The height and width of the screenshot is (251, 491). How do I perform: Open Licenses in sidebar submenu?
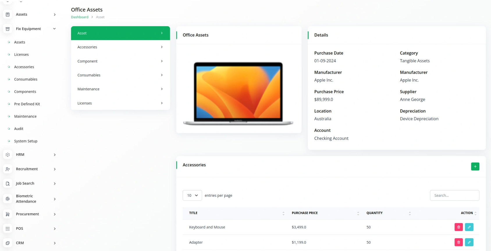pos(21,55)
